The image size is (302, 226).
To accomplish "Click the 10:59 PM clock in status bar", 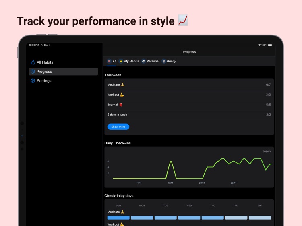I will (34, 45).
